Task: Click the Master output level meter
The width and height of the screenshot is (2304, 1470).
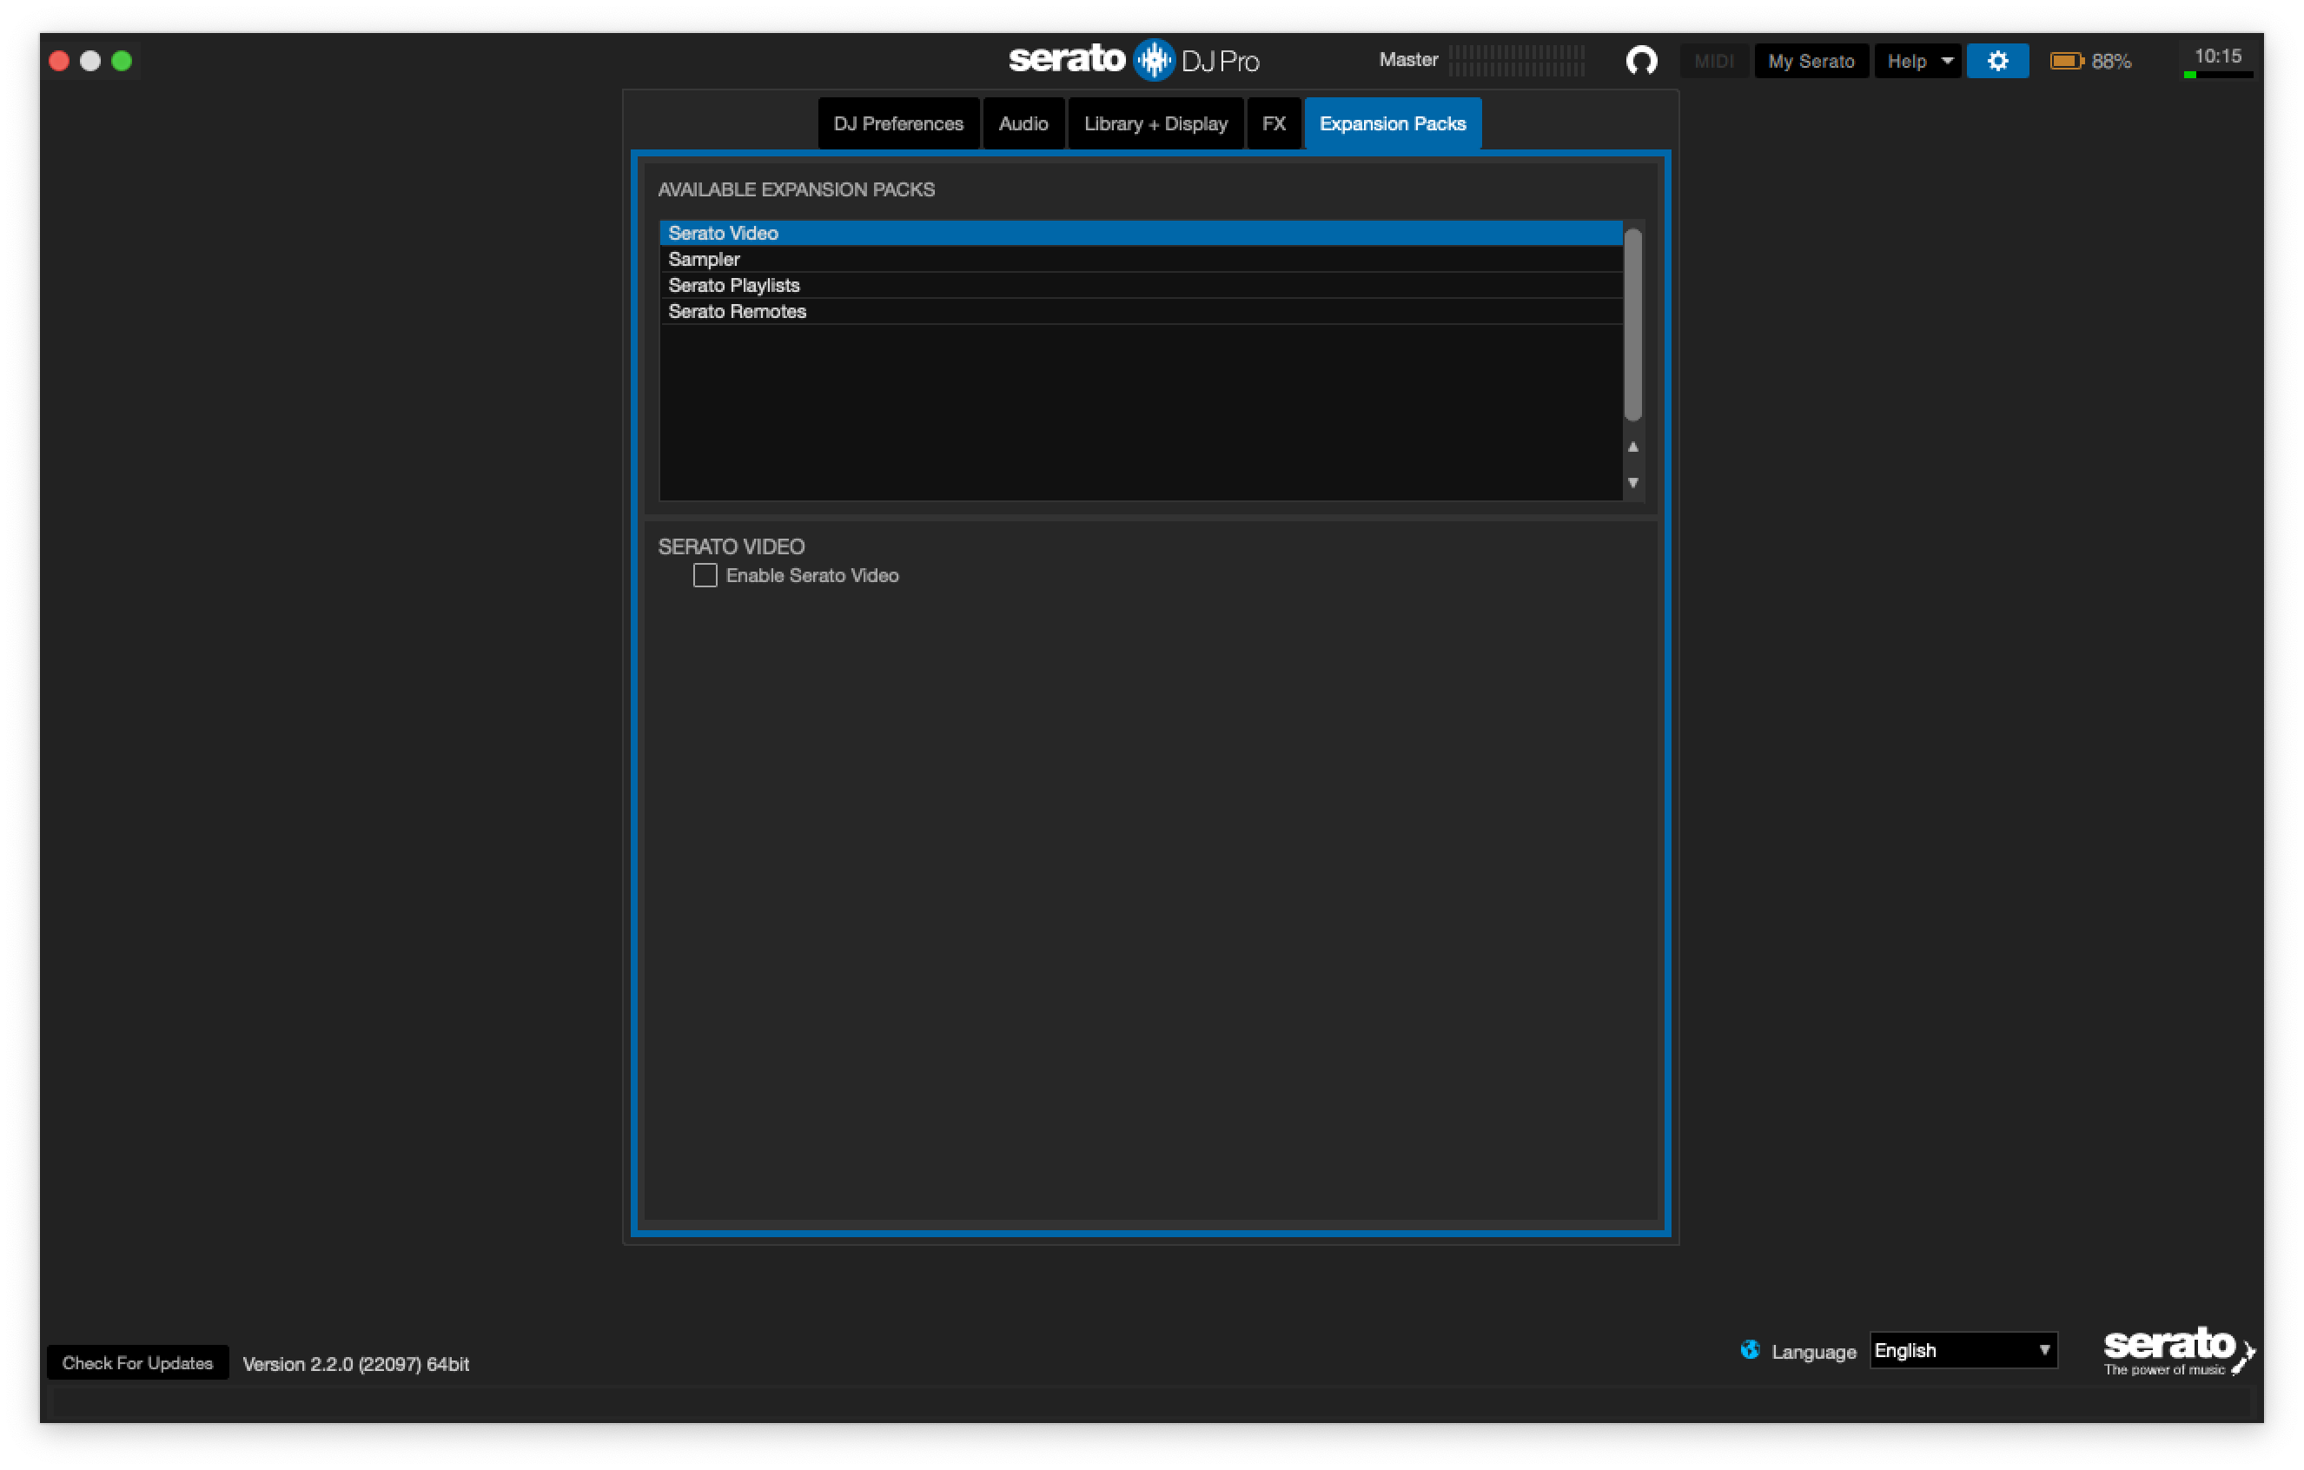Action: [x=1516, y=60]
